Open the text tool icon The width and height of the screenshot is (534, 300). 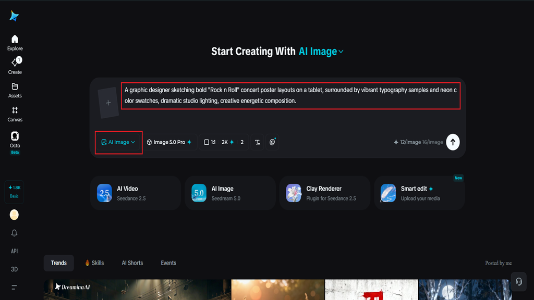point(258,142)
